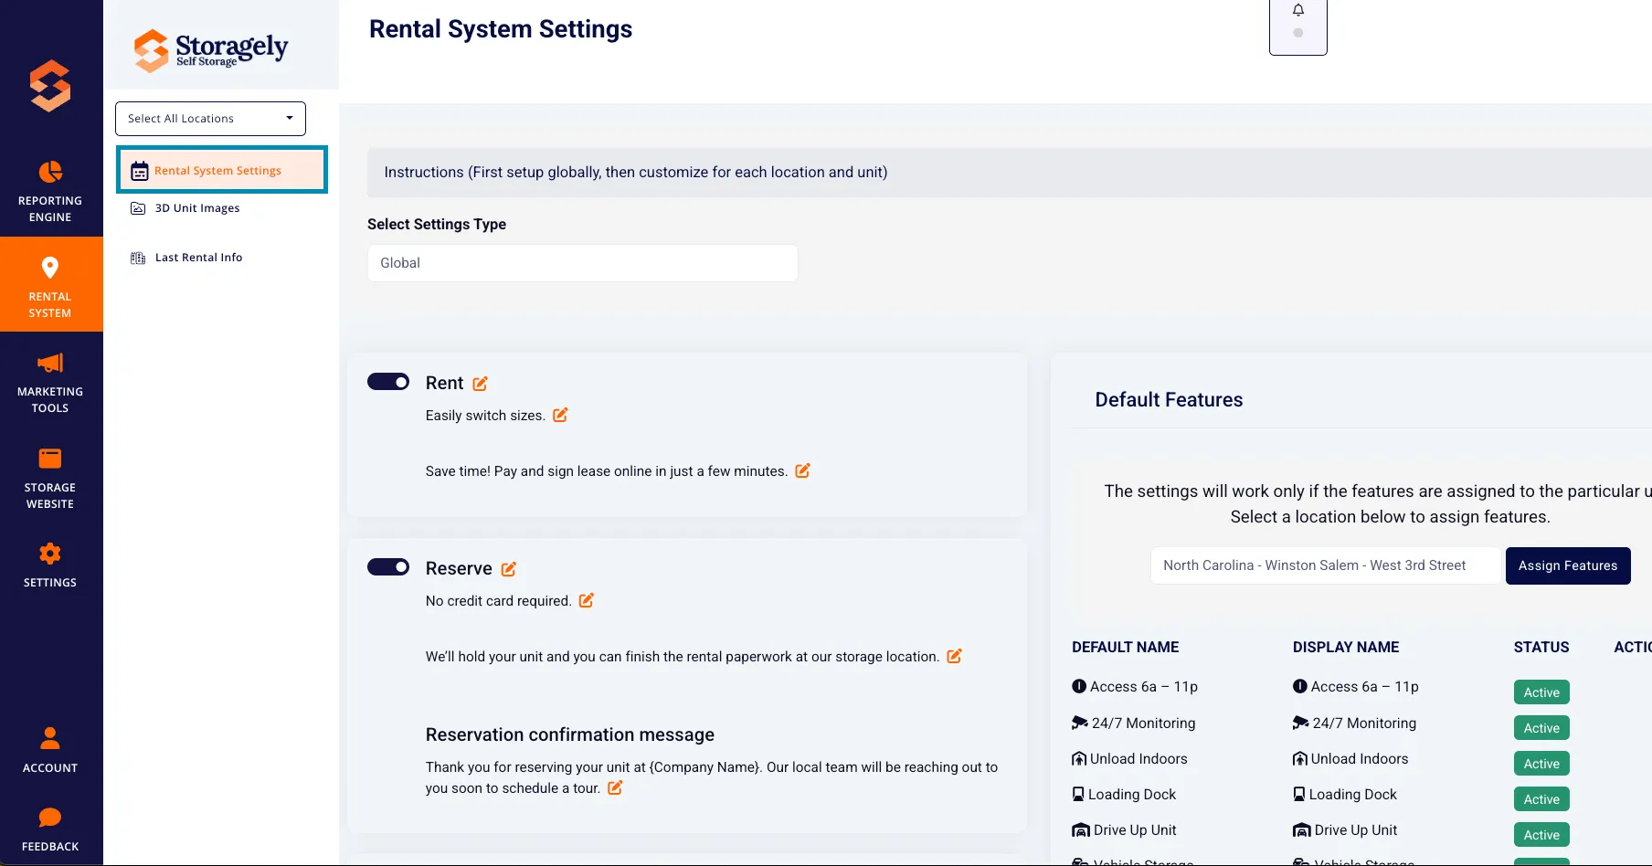This screenshot has width=1652, height=866.
Task: Edit the 'We'll hold your unit' description
Action: point(954,656)
